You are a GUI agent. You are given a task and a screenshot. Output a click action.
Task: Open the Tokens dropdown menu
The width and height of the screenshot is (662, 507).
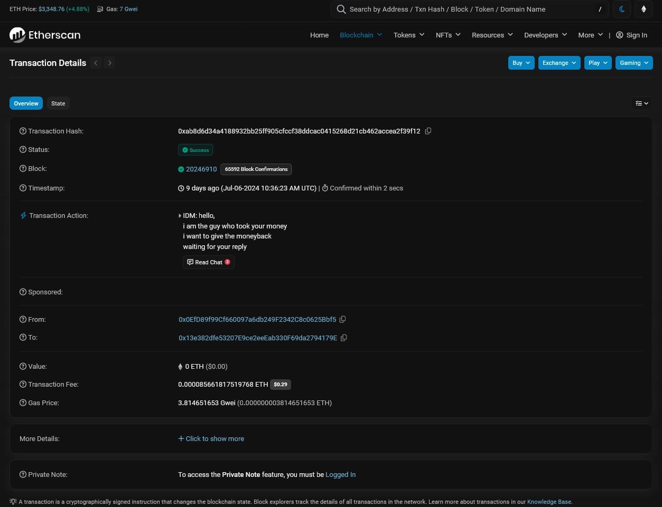tap(408, 35)
